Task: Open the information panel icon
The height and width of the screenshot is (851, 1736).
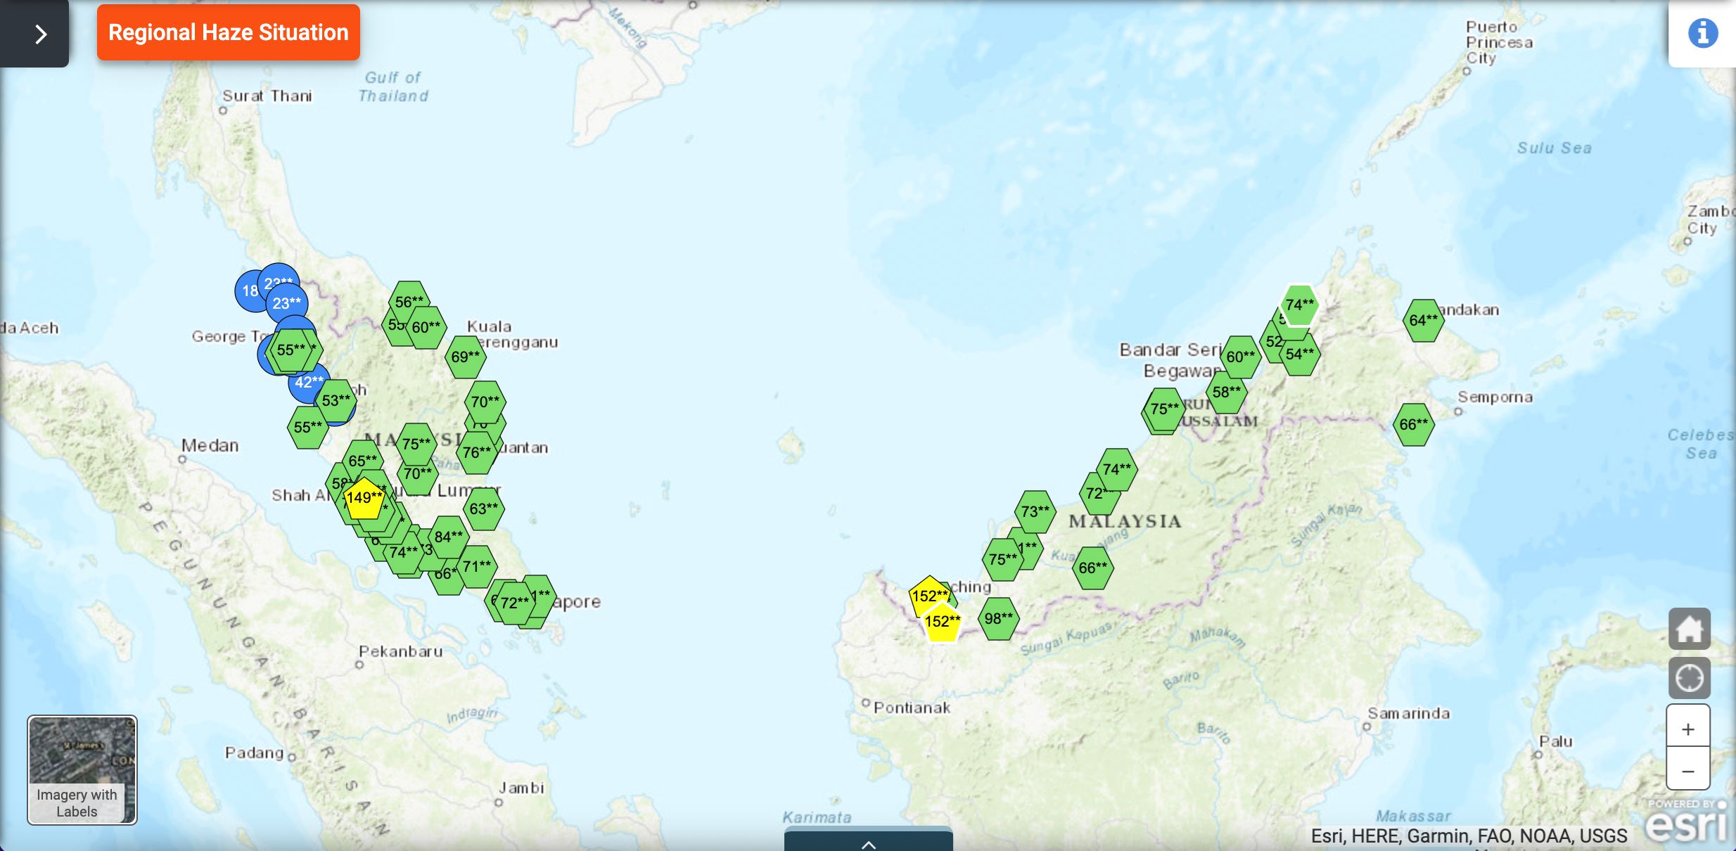Action: (1702, 33)
